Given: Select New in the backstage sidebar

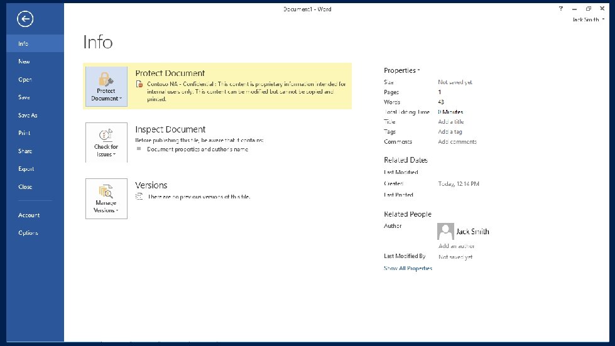Looking at the screenshot, I should [x=35, y=62].
